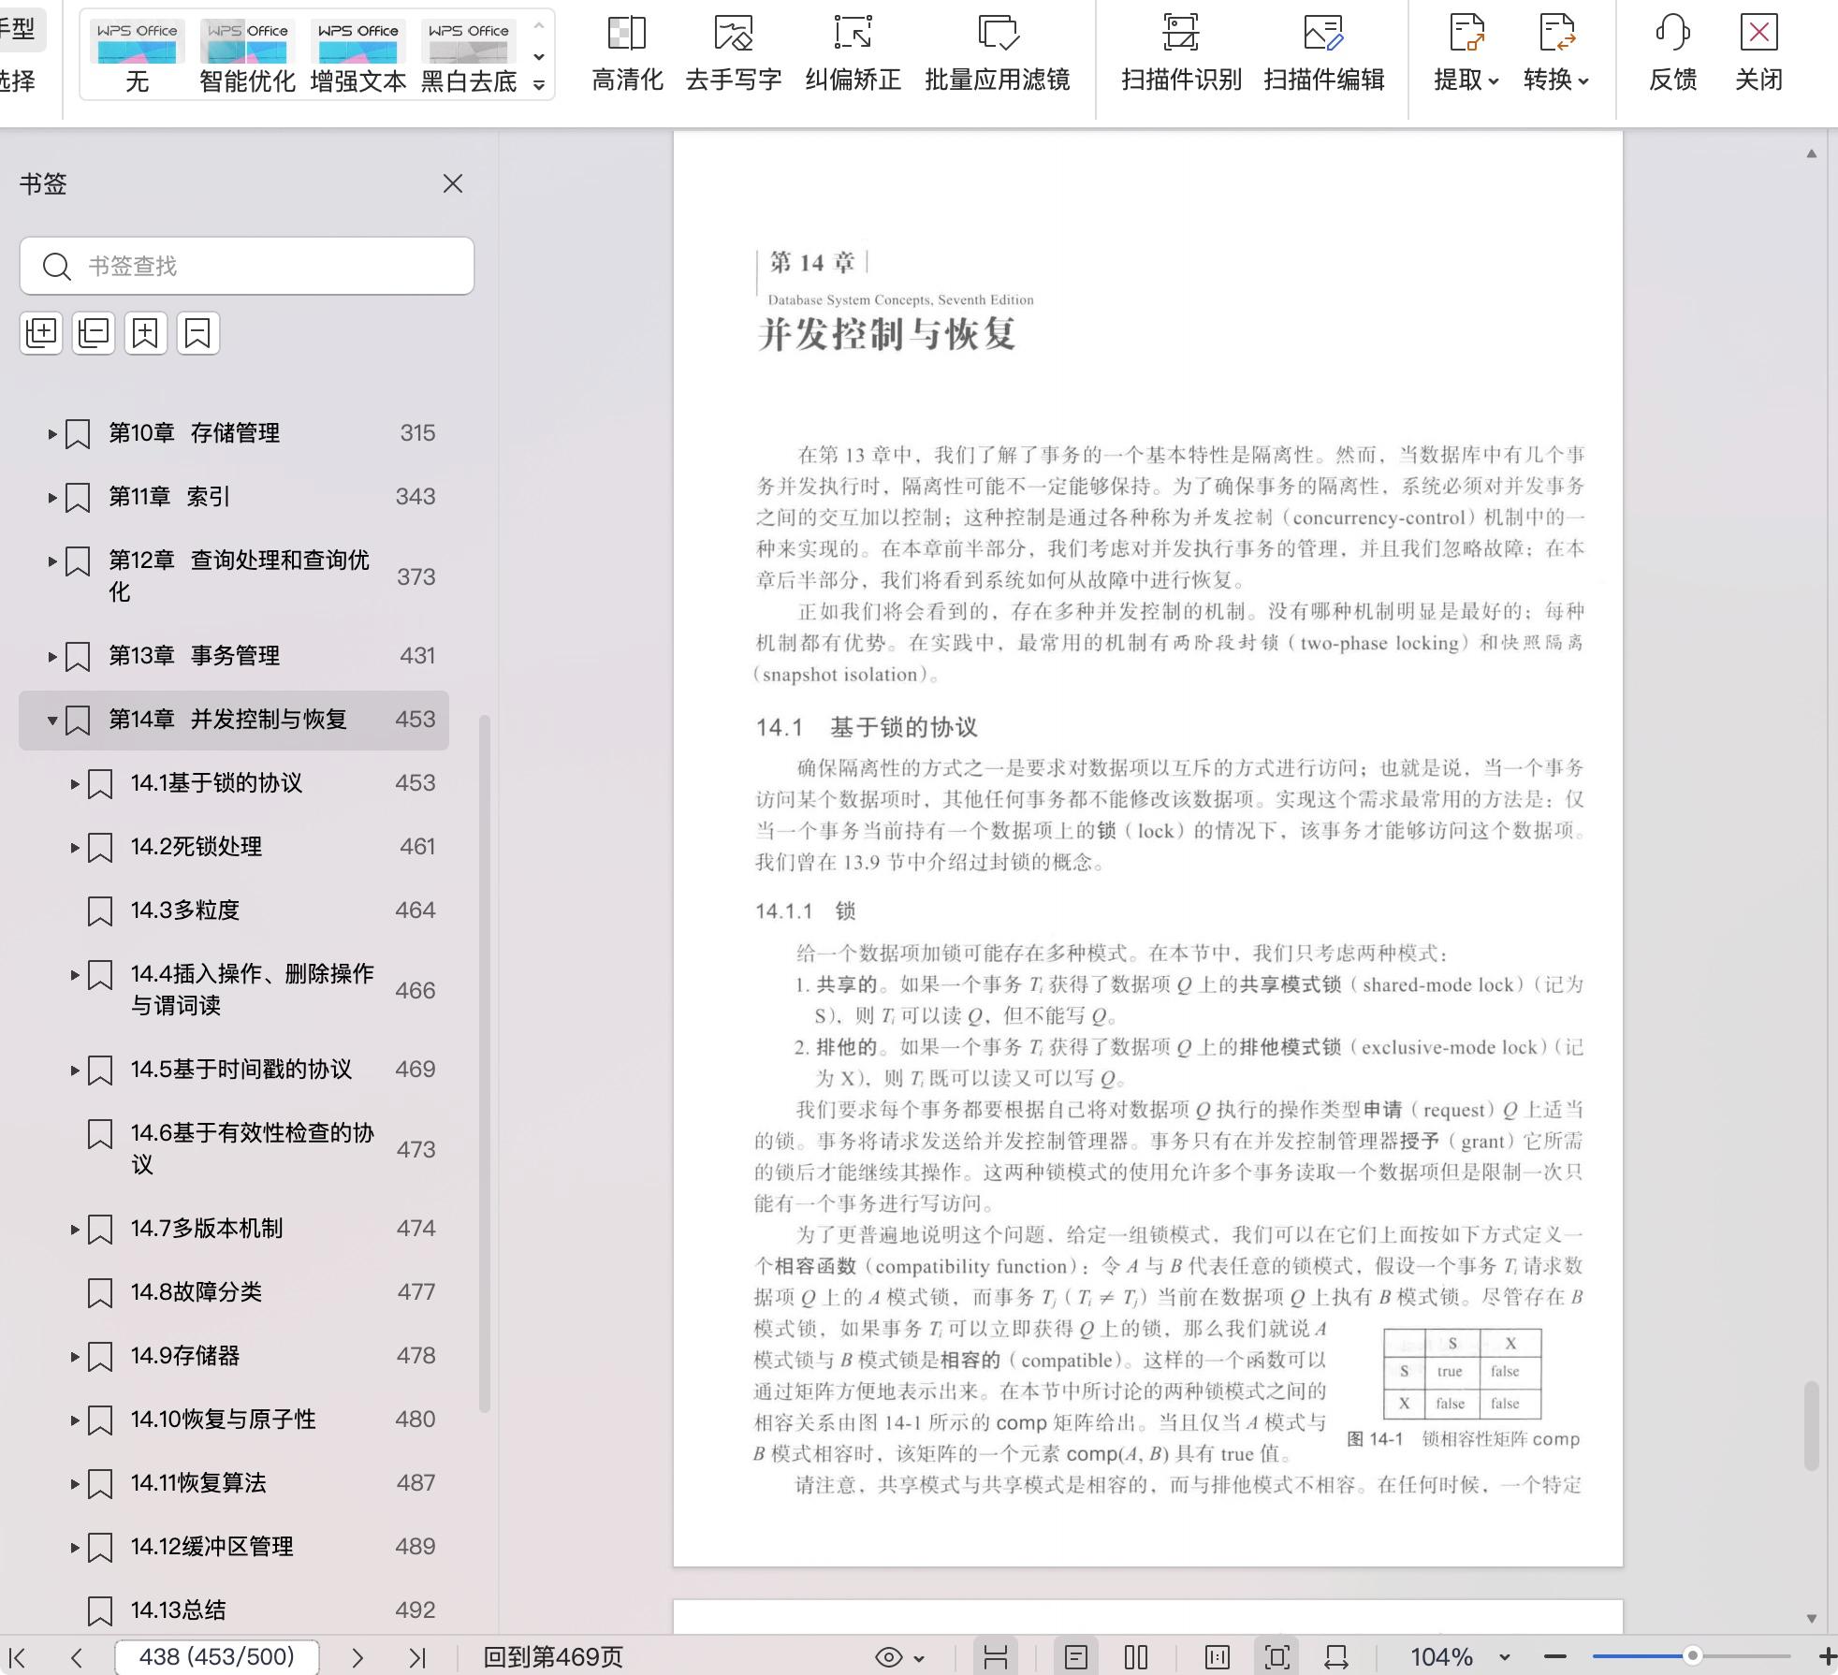Remove the bookmark icon
The width and height of the screenshot is (1838, 1675).
197,333
